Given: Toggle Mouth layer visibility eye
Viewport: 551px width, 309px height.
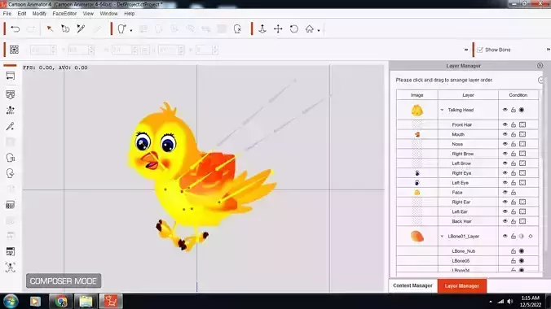Looking at the screenshot, I should (x=505, y=134).
